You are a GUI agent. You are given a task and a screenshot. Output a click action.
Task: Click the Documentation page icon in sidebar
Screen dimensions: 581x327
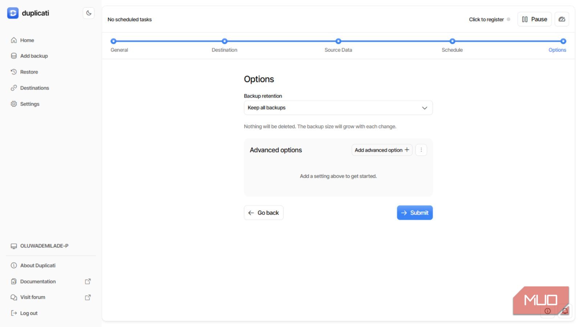[14, 282]
